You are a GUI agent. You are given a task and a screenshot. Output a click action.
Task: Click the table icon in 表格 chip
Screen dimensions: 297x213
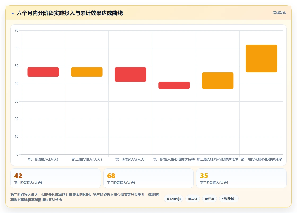click(189, 199)
